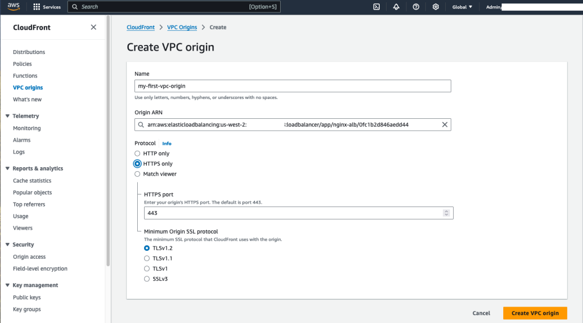Focus the top AWS search box

[x=174, y=7]
